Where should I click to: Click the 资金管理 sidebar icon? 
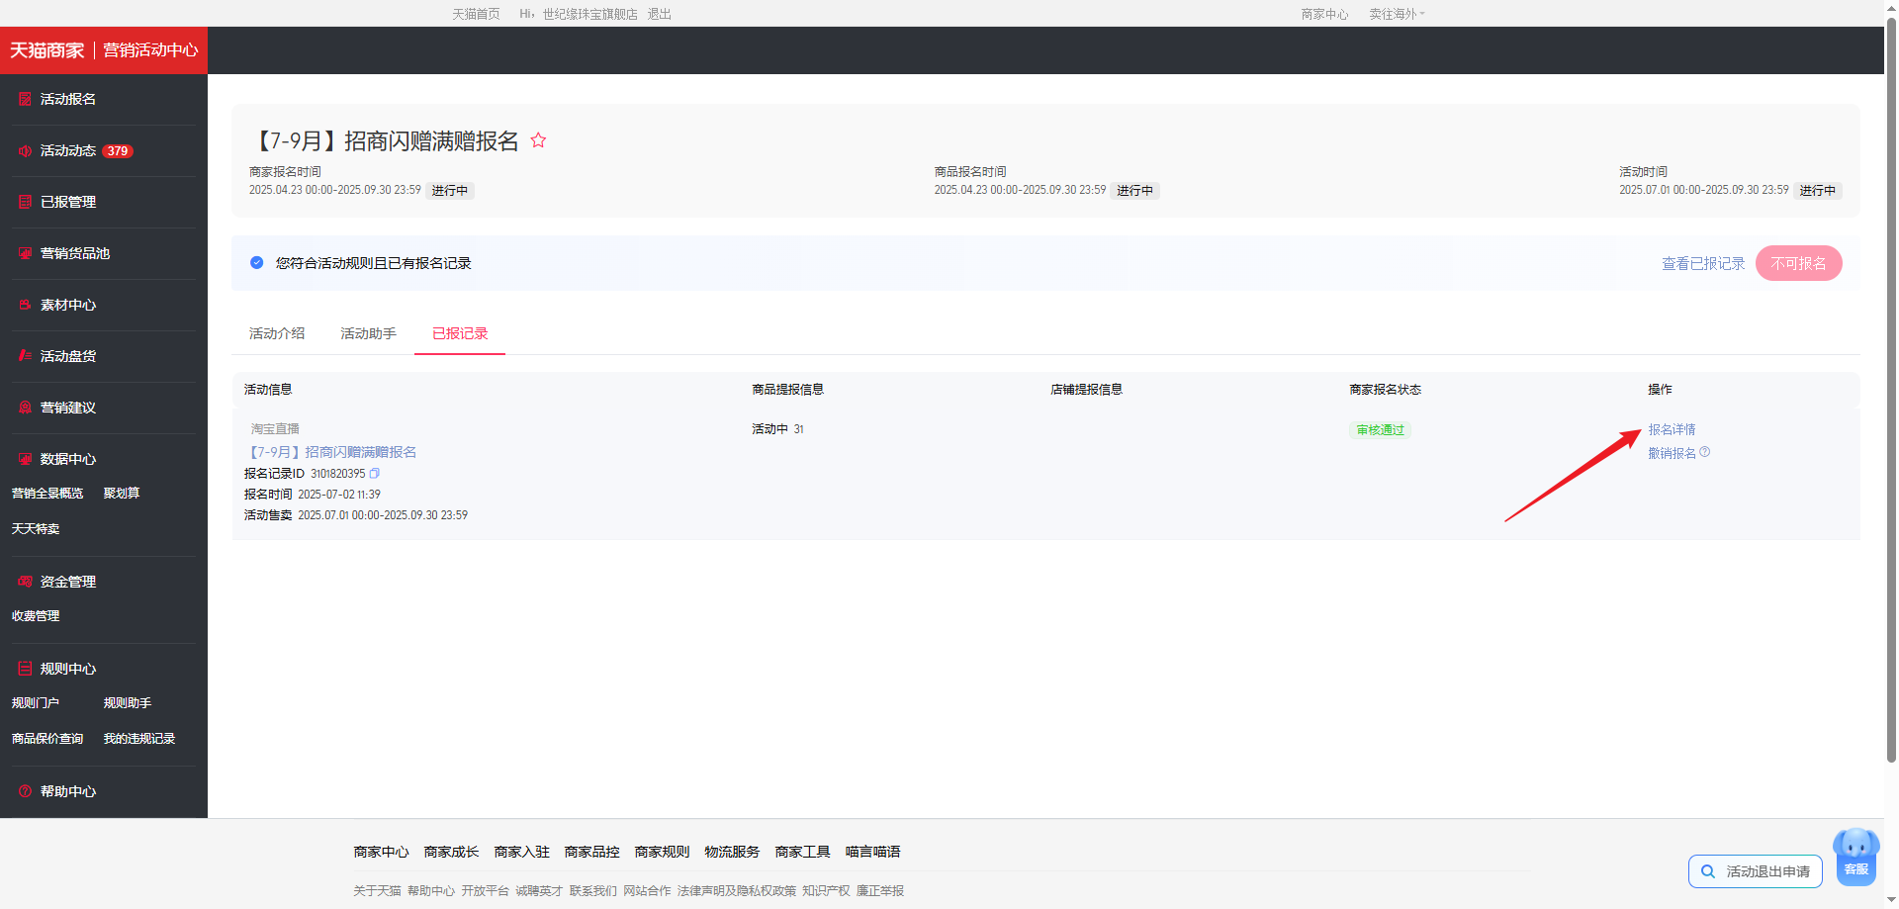25,582
